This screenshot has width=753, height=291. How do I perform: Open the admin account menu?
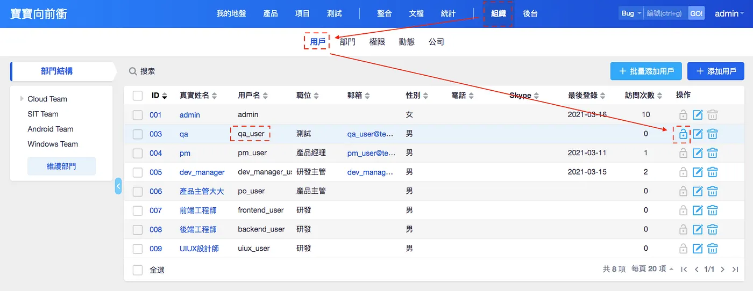pos(729,13)
